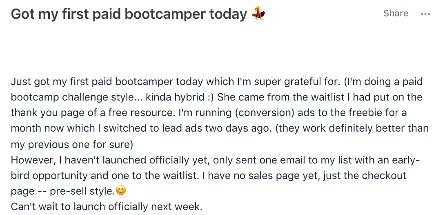
Task: Click the words bird opportunity
Action: 49,175
